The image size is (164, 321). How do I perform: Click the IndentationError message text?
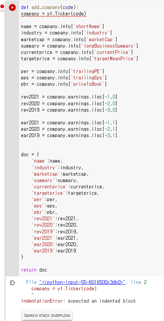78,301
